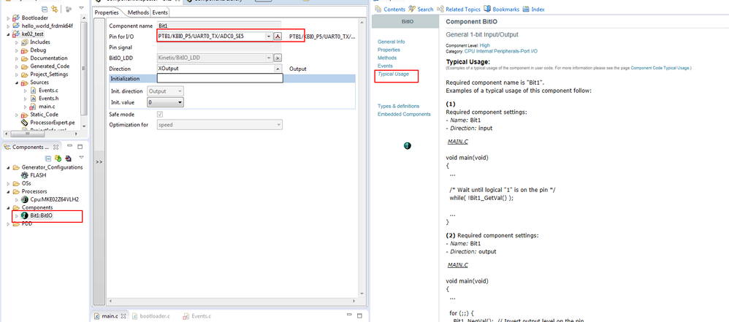Image resolution: width=729 pixels, height=322 pixels.
Task: Toggle the Safe mode checkbox
Action: pos(160,115)
